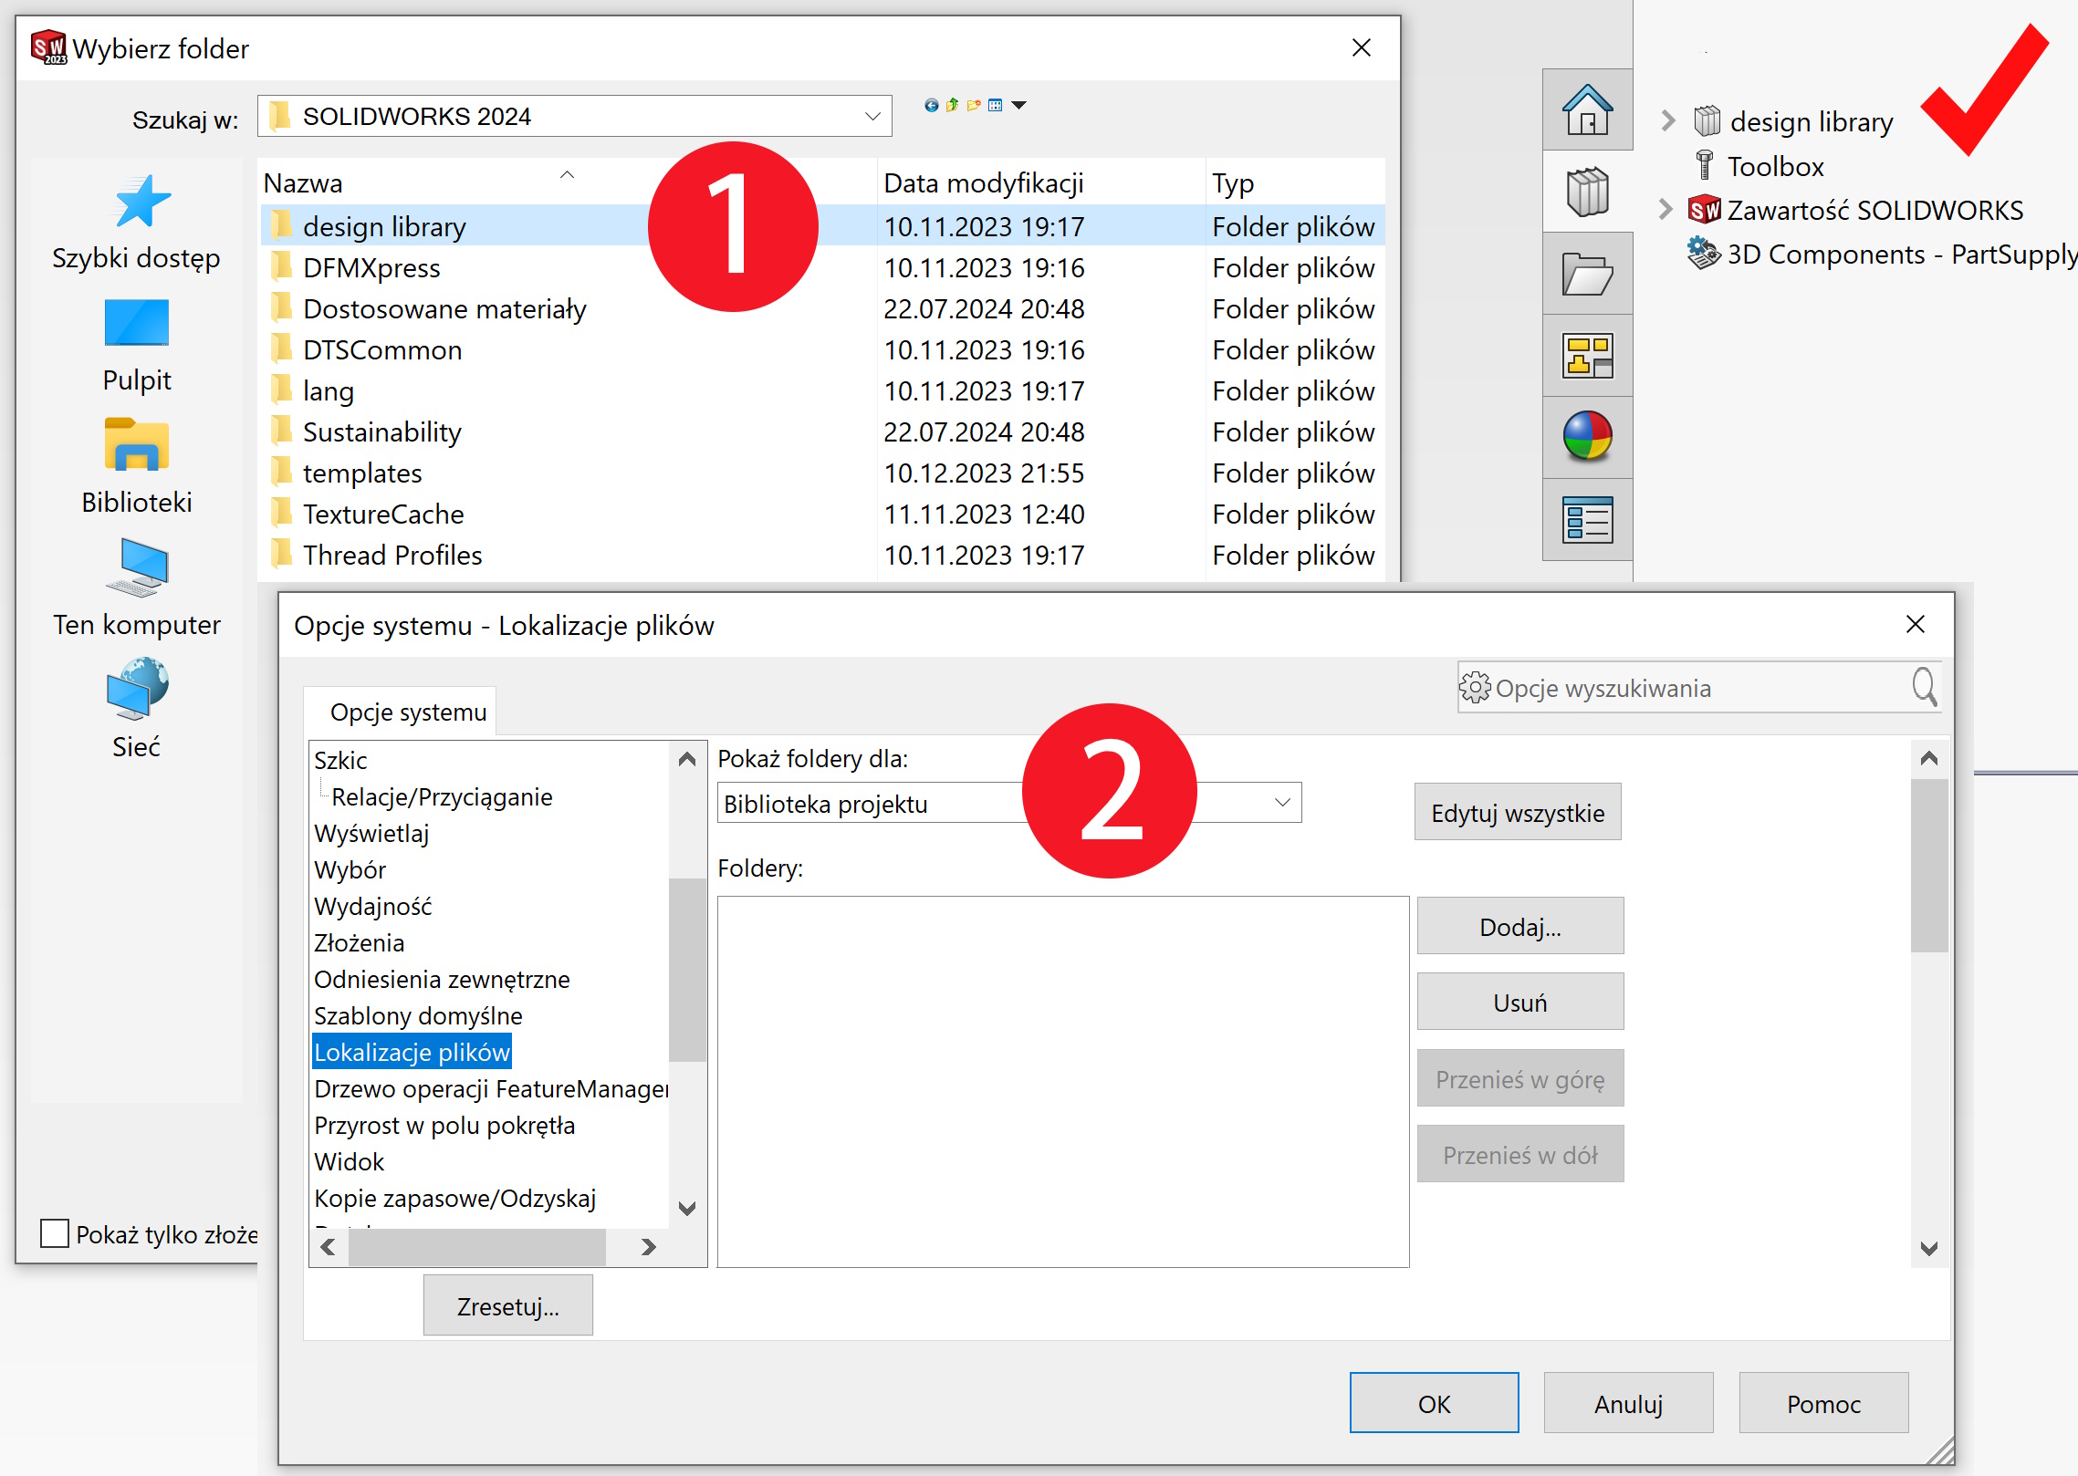Select Zawartość SOLIDWORKS tree item
Image resolution: width=2078 pixels, height=1476 pixels.
[x=1855, y=210]
